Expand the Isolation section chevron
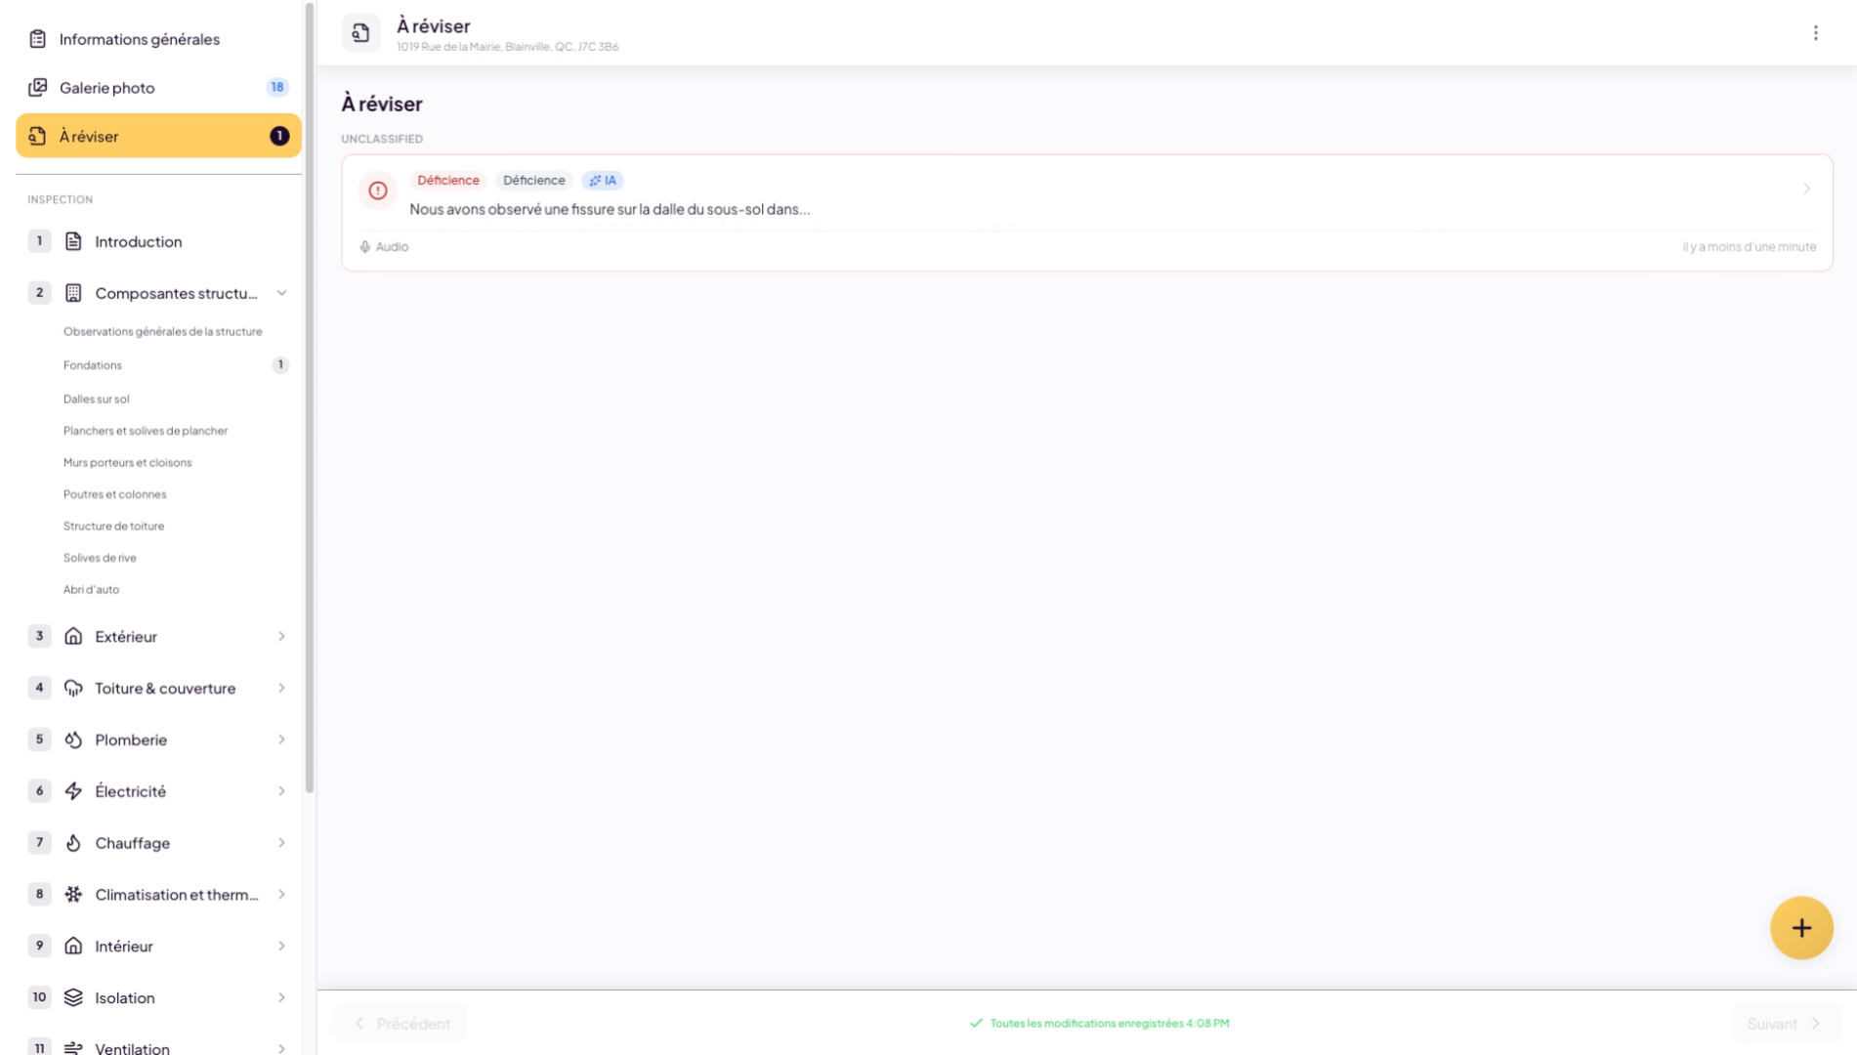 point(281,997)
